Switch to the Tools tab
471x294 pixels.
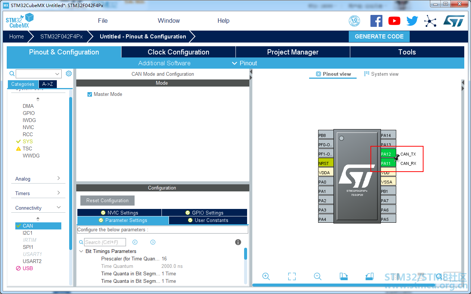(407, 52)
